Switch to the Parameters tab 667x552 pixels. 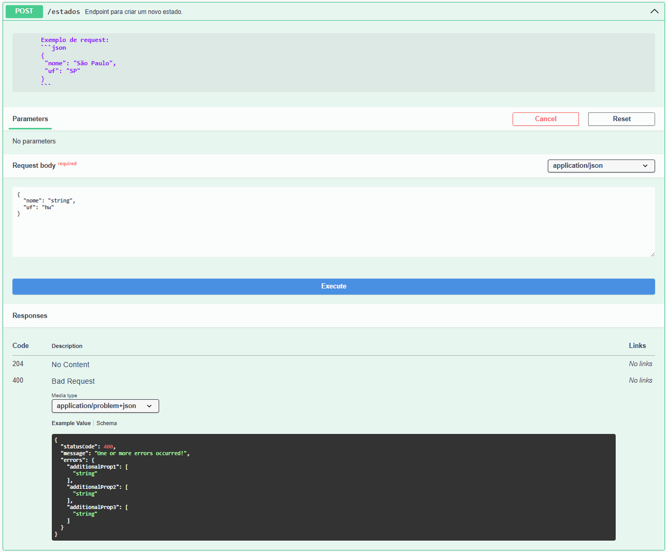coord(30,119)
